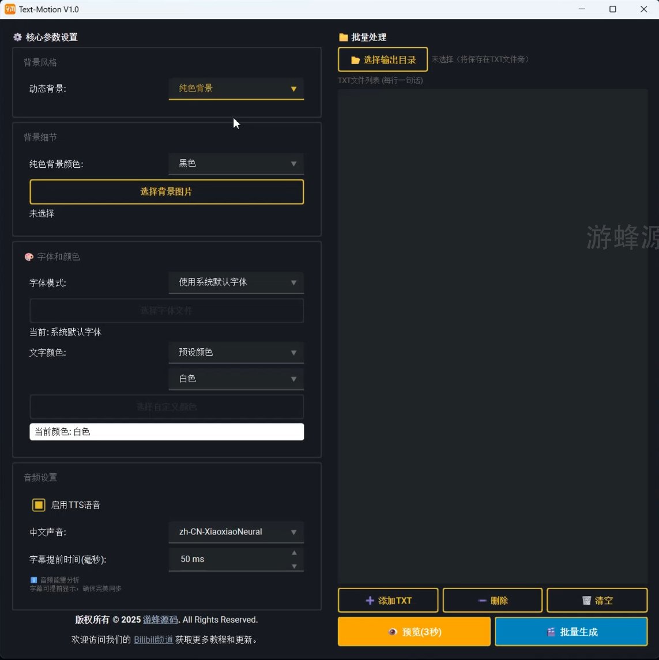Screen dimensions: 659x660
Task: Decrease 字幕提前时间 with the down arrow
Action: (295, 567)
